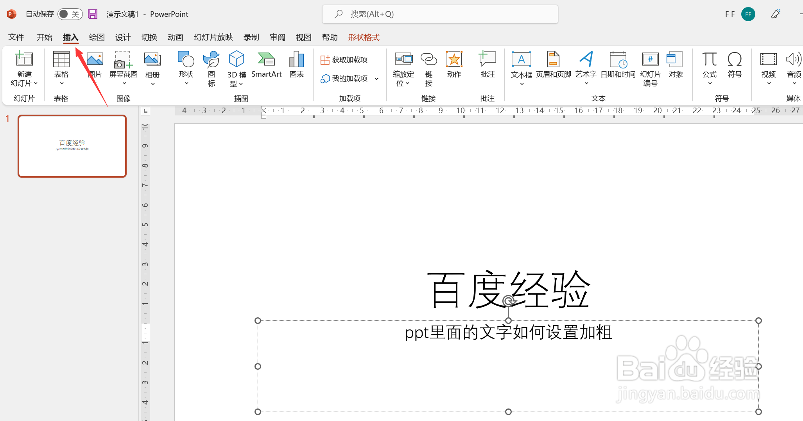The image size is (803, 421).
Task: Expand the 3D 模型 dropdown arrow
Action: tap(241, 84)
